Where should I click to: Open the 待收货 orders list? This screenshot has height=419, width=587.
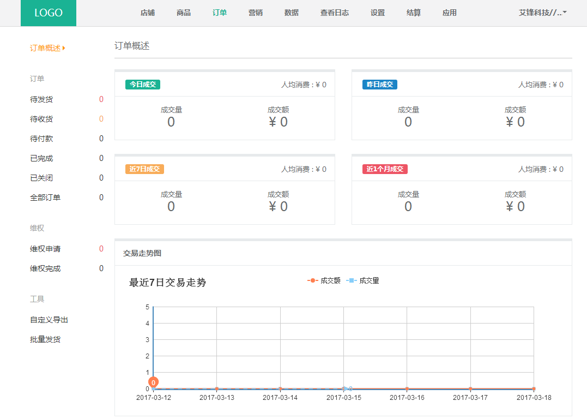pos(41,119)
